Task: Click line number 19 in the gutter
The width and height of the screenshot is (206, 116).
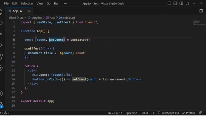Action: pos(13,101)
